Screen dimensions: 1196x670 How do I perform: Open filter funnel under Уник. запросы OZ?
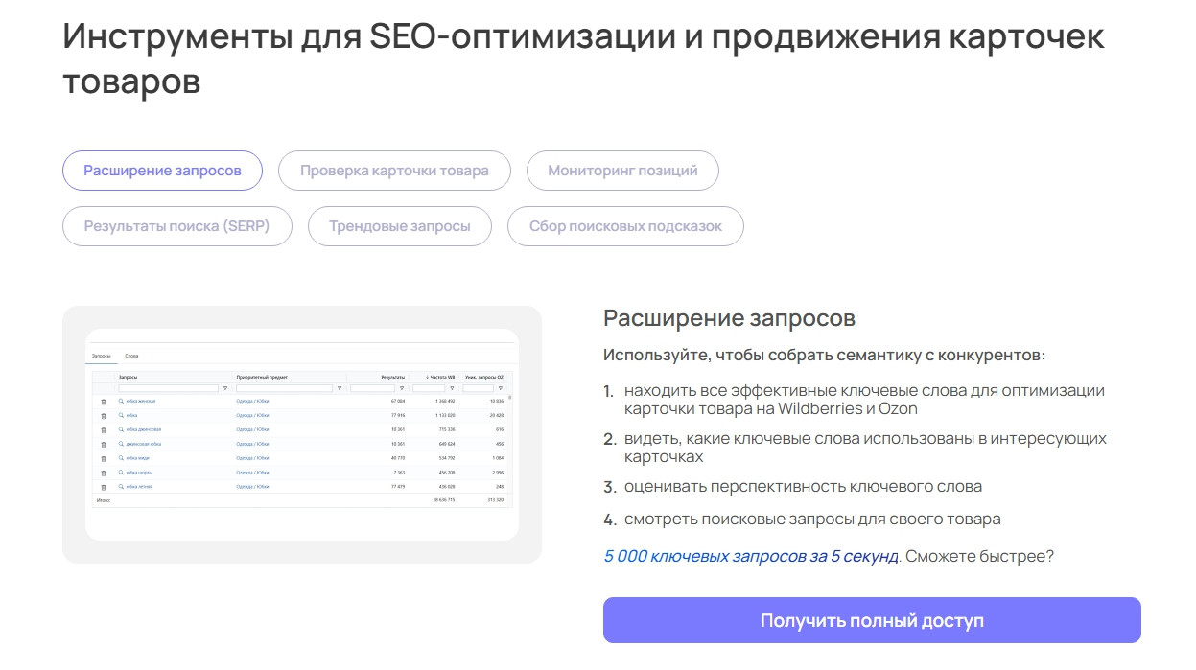501,388
